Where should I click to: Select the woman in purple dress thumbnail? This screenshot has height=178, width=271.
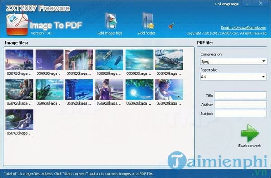click(x=109, y=90)
